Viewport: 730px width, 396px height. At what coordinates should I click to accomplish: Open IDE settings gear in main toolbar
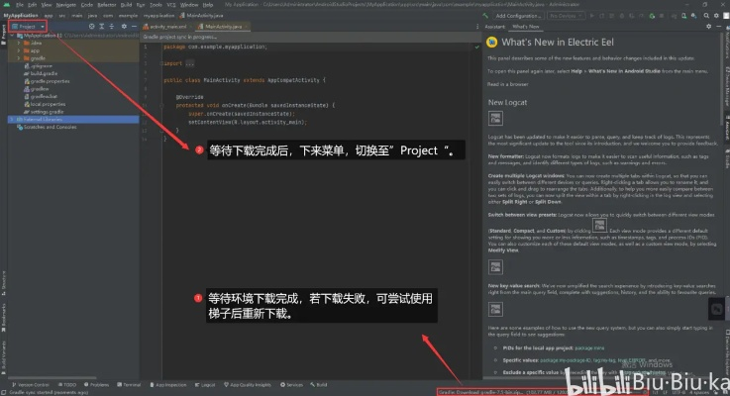tap(716, 16)
